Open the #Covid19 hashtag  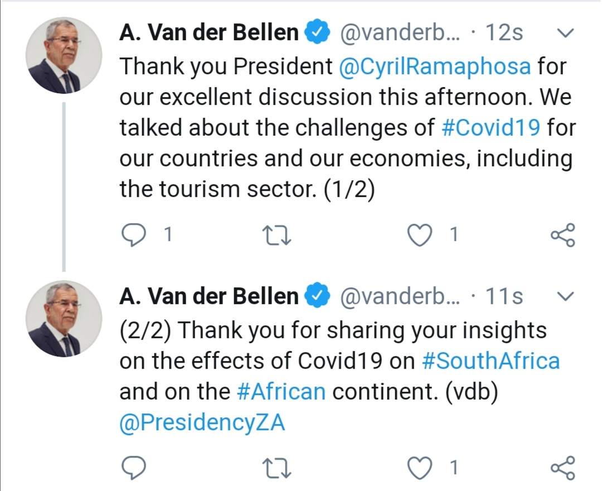491,128
